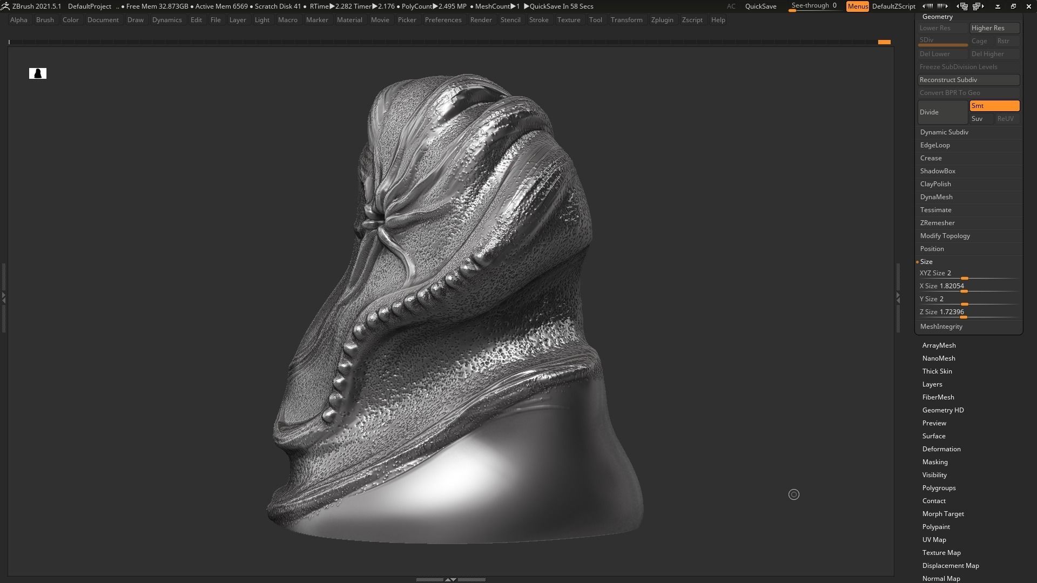
Task: Click the Higher Res button
Action: click(x=994, y=28)
